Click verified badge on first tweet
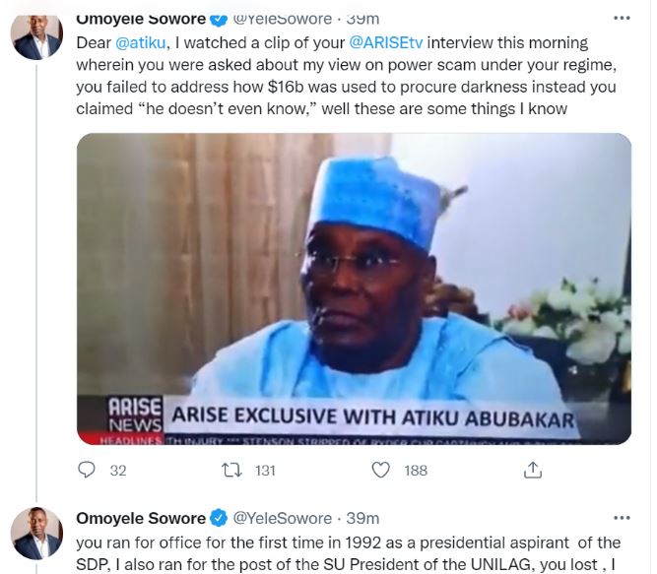 coord(219,19)
